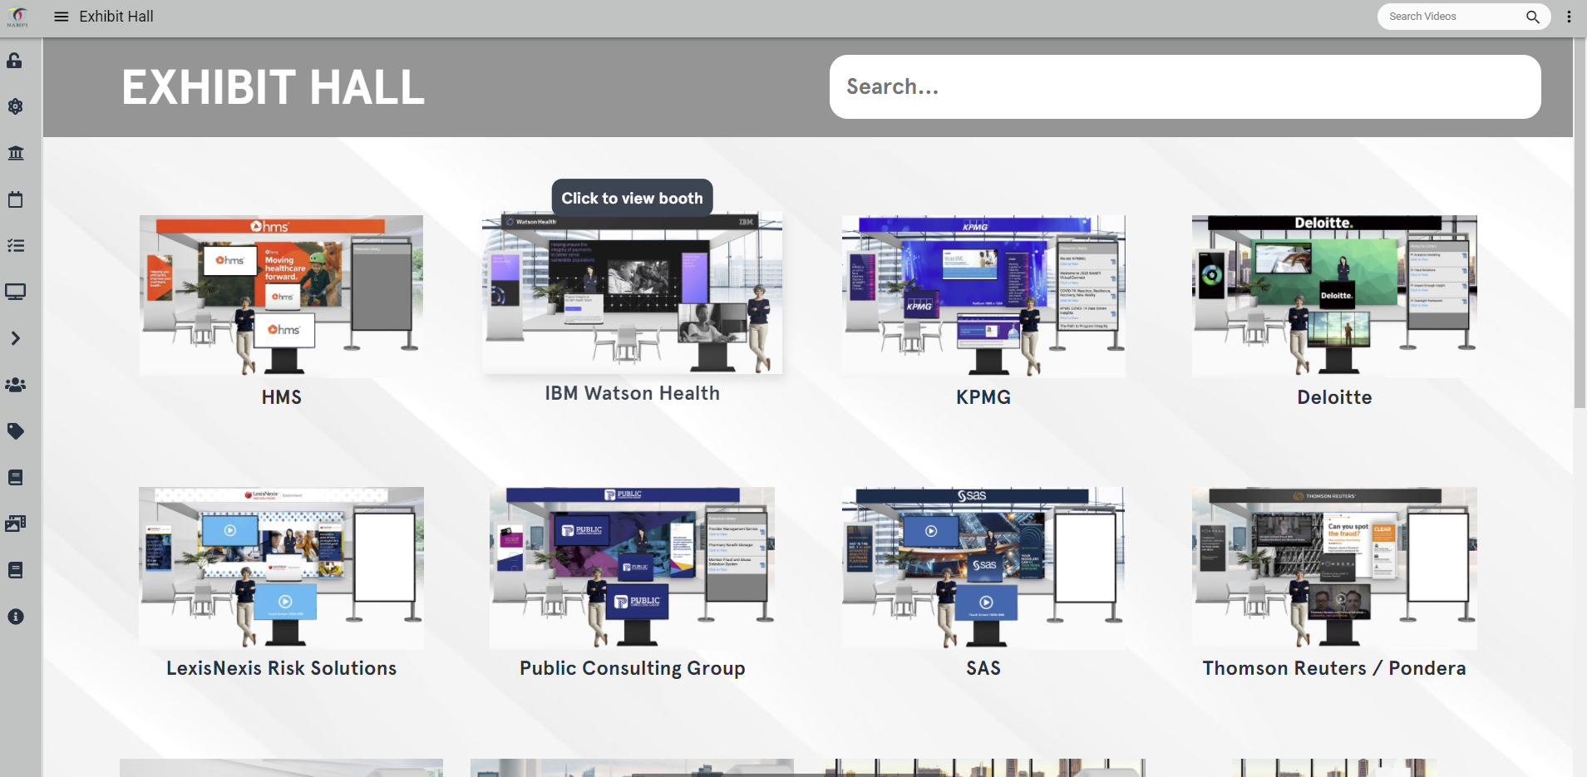1587x777 pixels.
Task: Open the Deloitte booth thumbnail
Action: (1334, 296)
